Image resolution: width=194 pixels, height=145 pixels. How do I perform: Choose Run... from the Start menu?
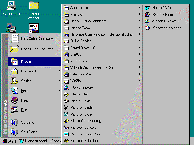[x=26, y=110]
